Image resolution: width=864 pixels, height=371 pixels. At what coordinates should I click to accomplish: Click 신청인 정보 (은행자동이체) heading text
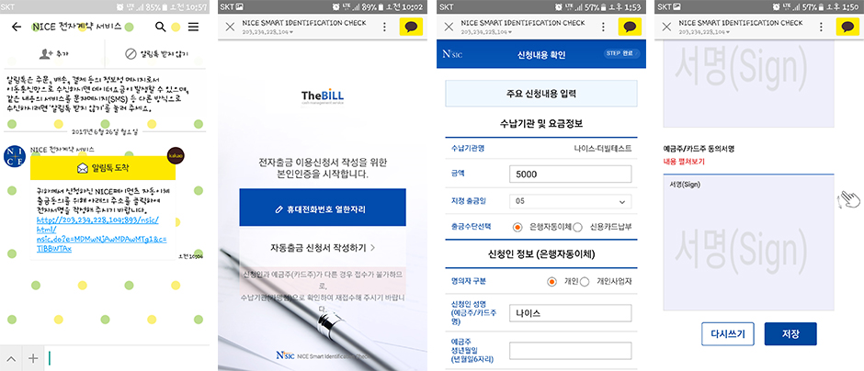(541, 254)
